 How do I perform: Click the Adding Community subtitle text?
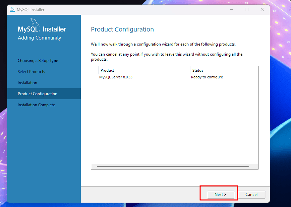(39, 38)
